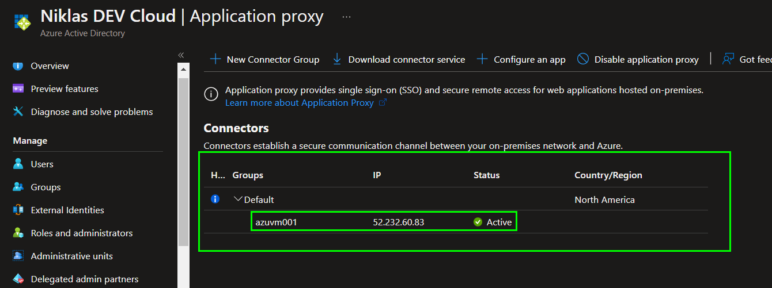Click the sidebar vertical scrollbar

[x=183, y=161]
